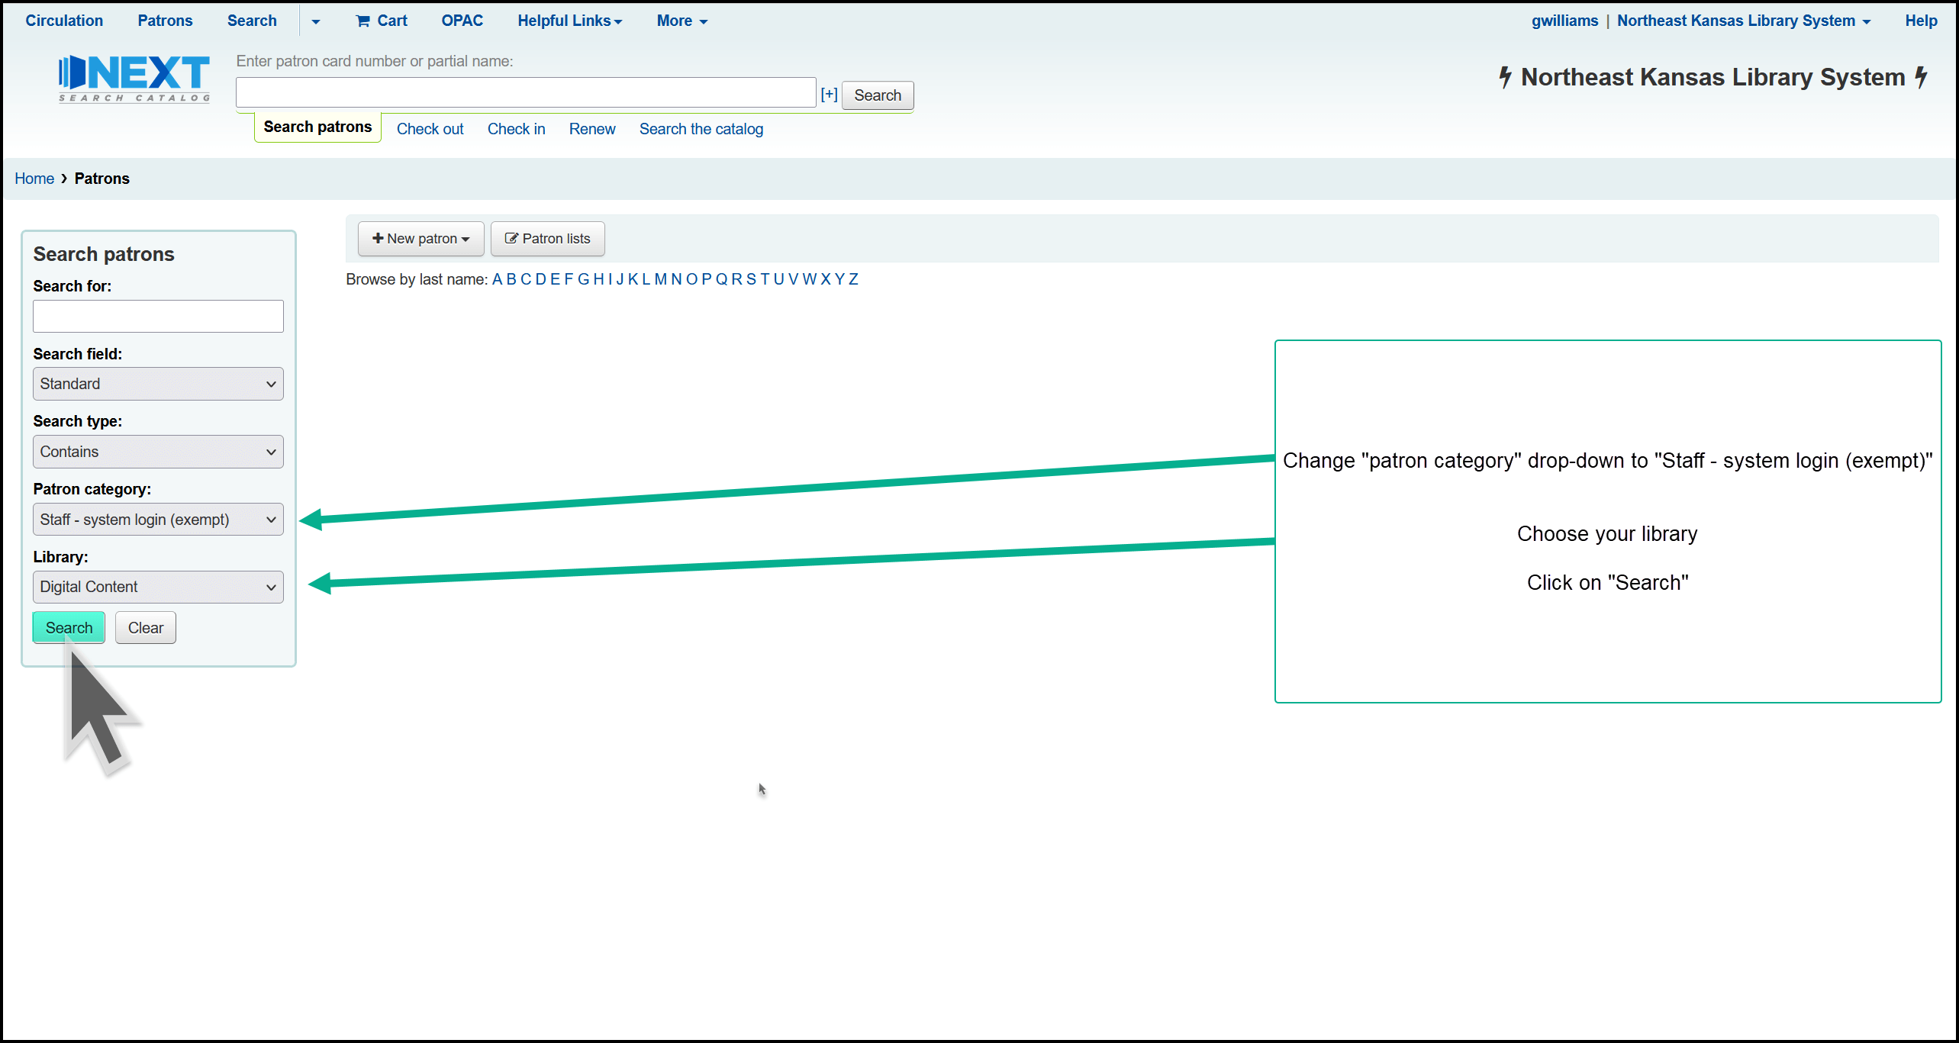Click the [+] expand search options icon

(829, 95)
